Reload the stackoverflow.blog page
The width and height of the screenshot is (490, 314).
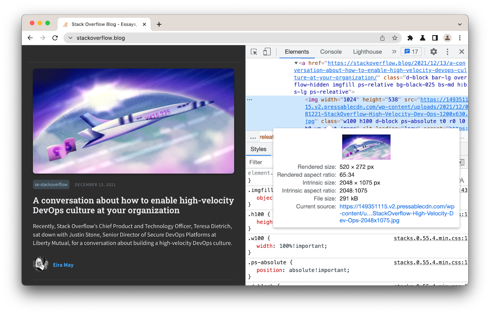point(55,38)
